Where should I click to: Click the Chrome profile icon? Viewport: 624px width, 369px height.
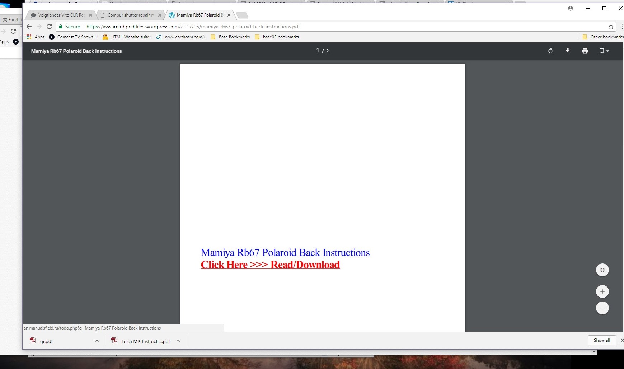tap(571, 8)
